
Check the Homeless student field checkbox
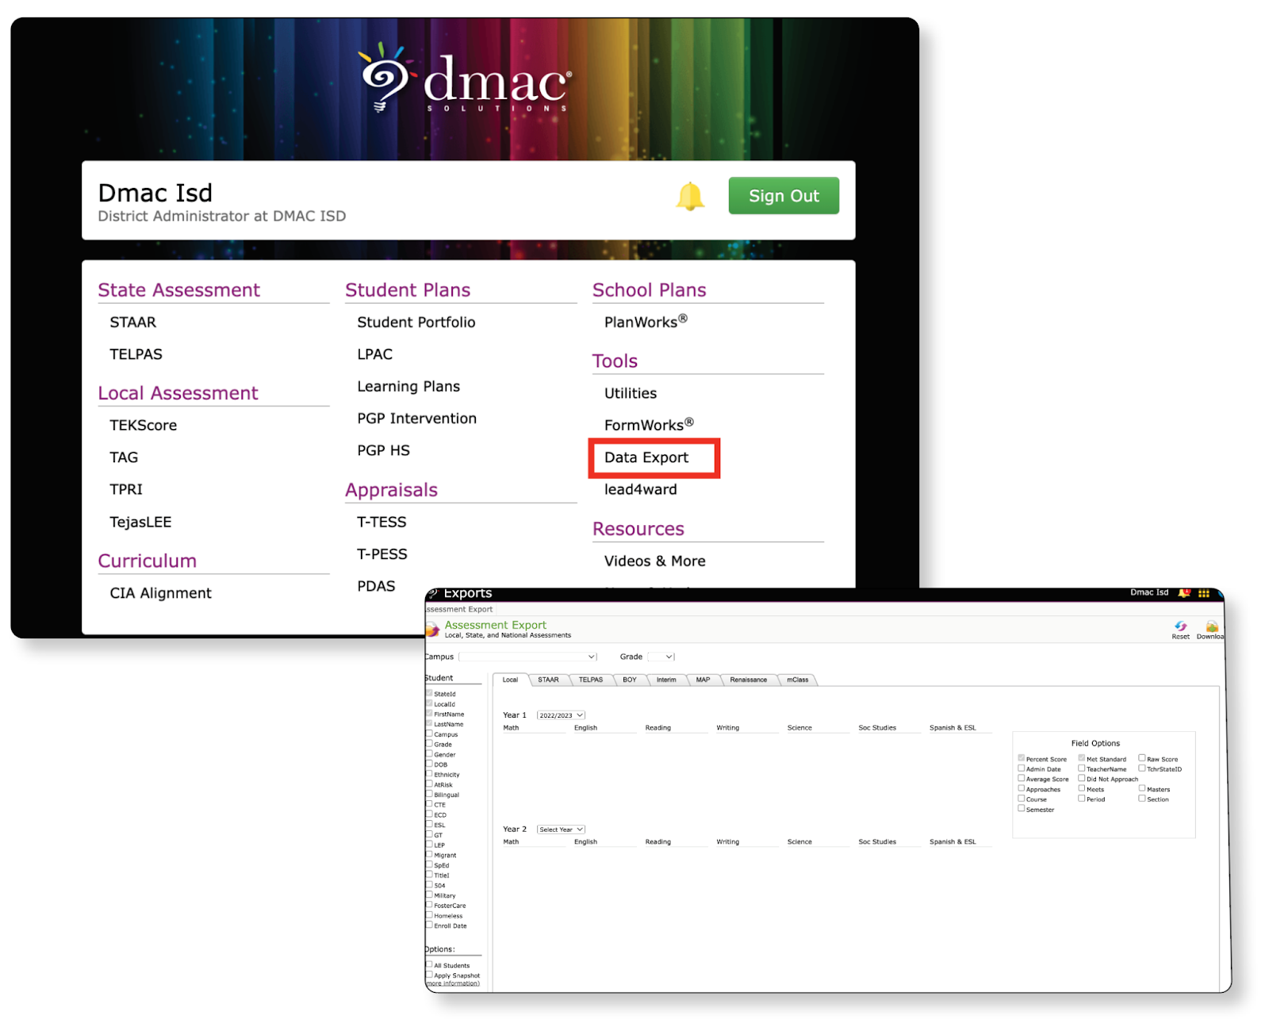[429, 915]
